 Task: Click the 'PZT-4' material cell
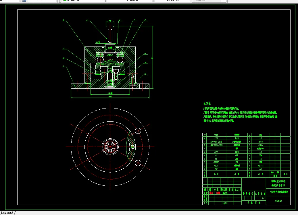pyautogui.click(x=261, y=166)
